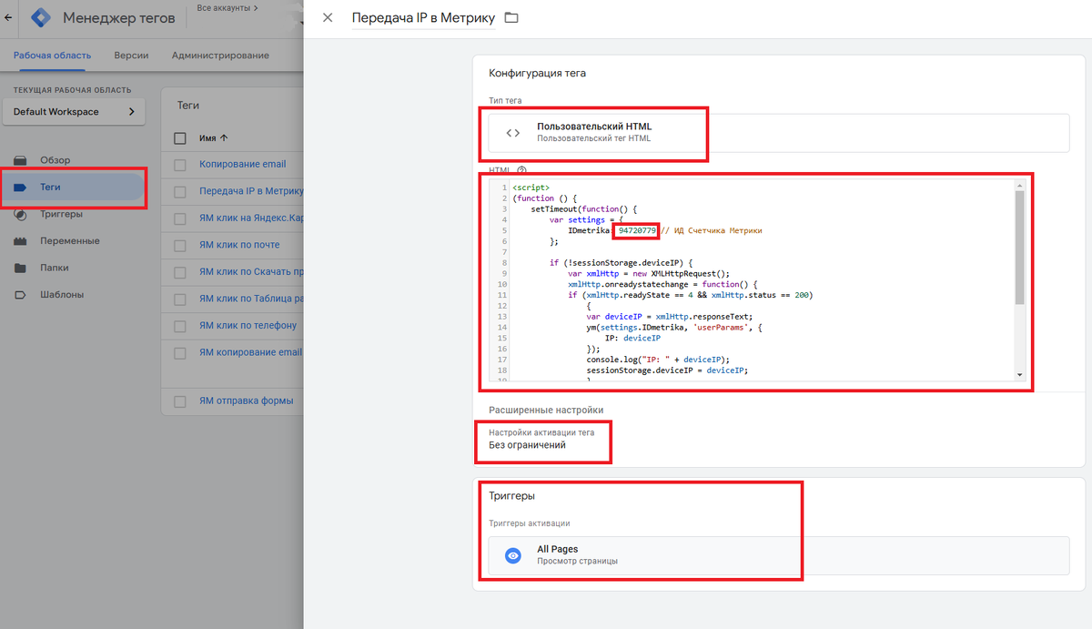Viewport: 1092px width, 629px height.
Task: Tick the select-all checkbox beside Имя
Action: click(x=180, y=137)
